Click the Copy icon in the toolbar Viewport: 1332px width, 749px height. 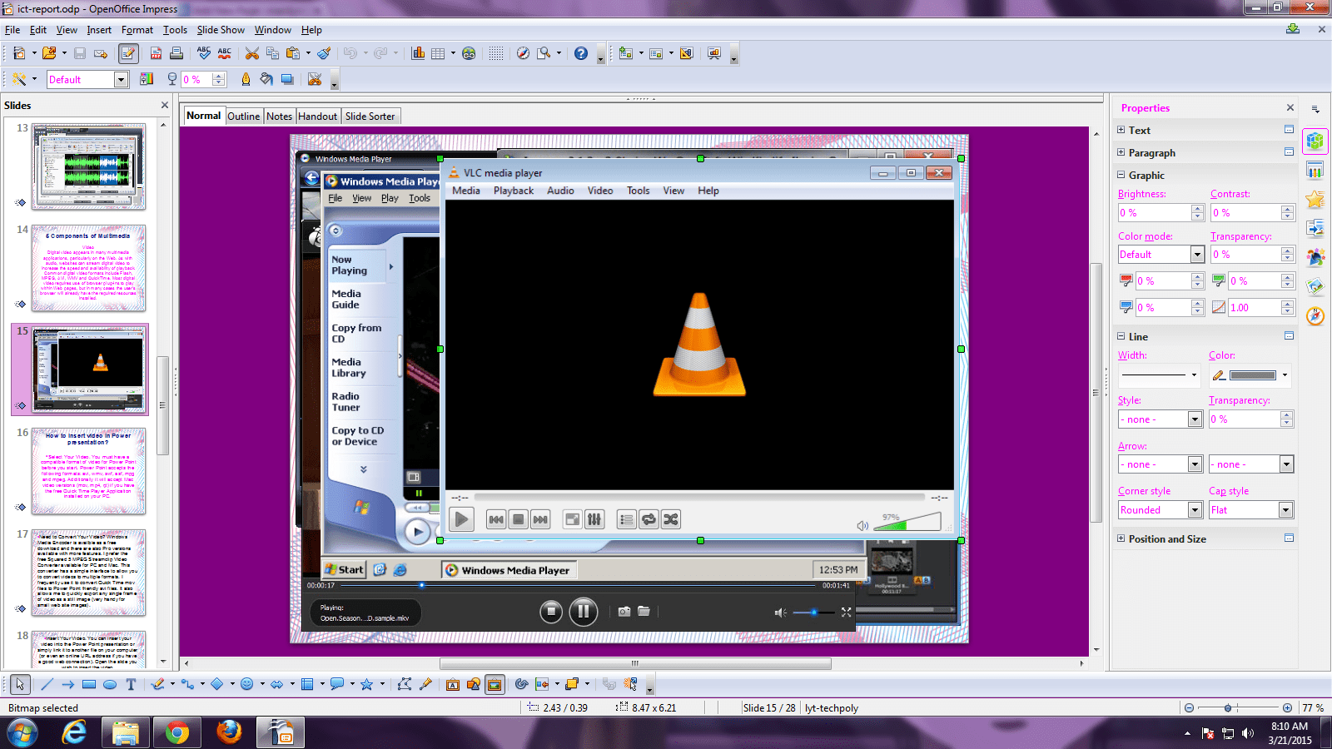(272, 53)
